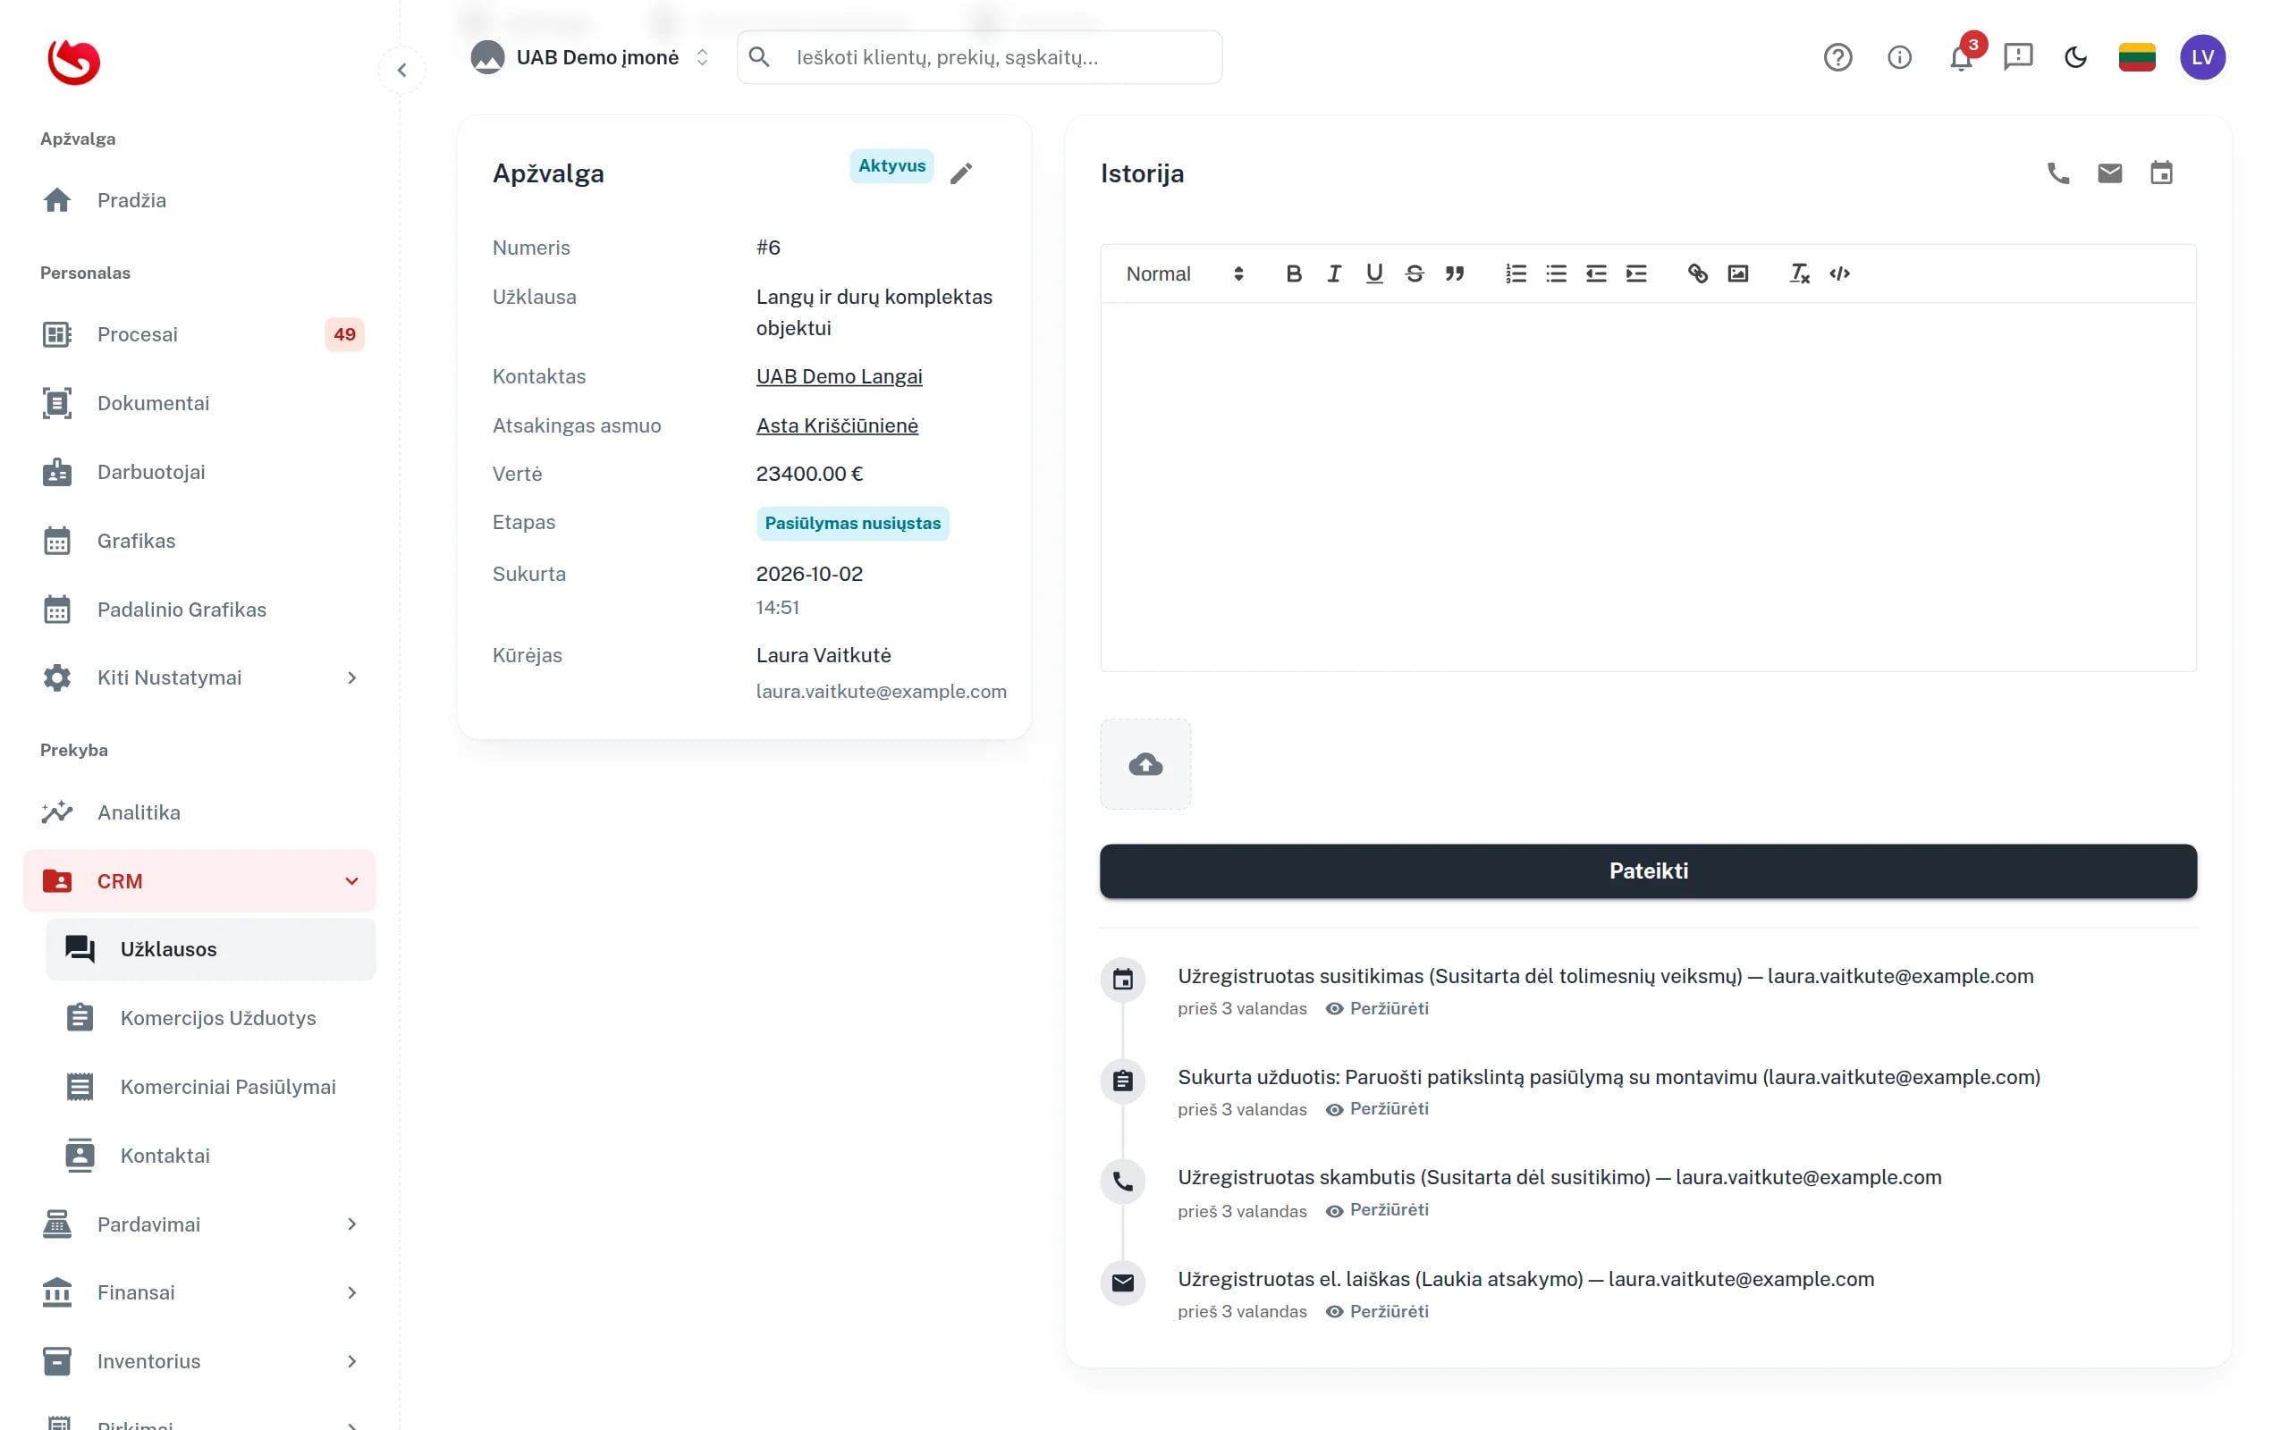Increase indent in editor

[x=1636, y=273]
